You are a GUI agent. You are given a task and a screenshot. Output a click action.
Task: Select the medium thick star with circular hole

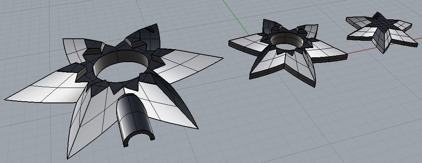[288, 53]
